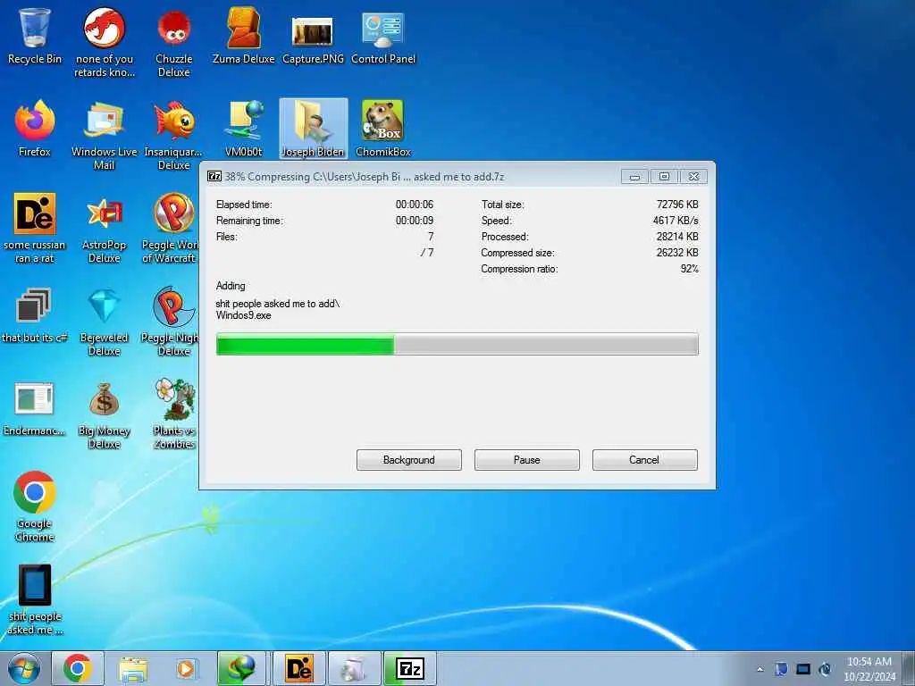915x686 pixels.
Task: Click the 00:00:09 remaining time value
Action: click(415, 221)
